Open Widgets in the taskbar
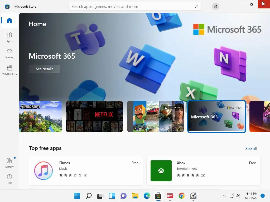 [x=112, y=196]
